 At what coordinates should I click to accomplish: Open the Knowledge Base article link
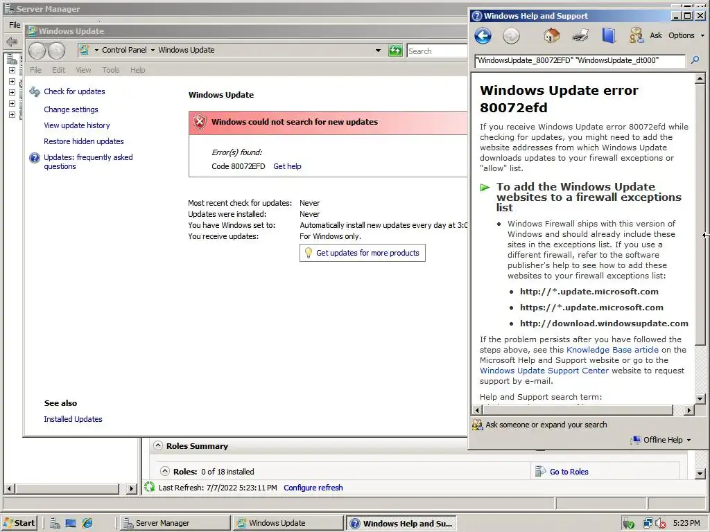coord(612,350)
